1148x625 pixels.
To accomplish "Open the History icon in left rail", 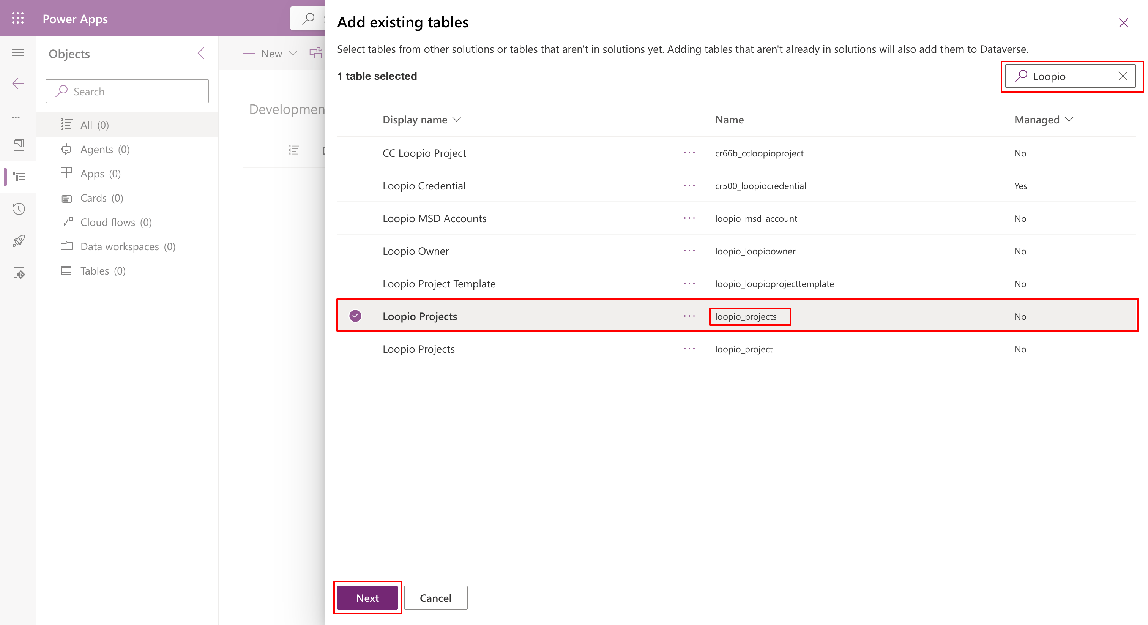I will (x=19, y=209).
